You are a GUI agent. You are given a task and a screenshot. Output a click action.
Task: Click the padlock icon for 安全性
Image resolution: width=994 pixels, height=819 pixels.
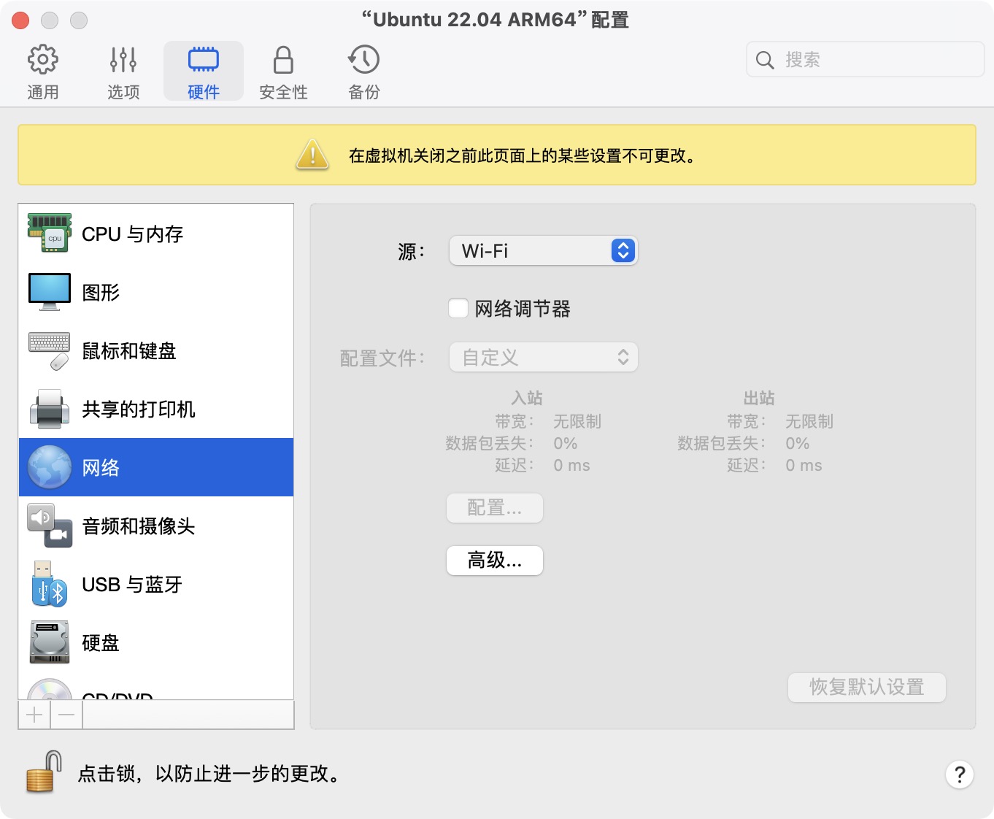click(x=283, y=60)
